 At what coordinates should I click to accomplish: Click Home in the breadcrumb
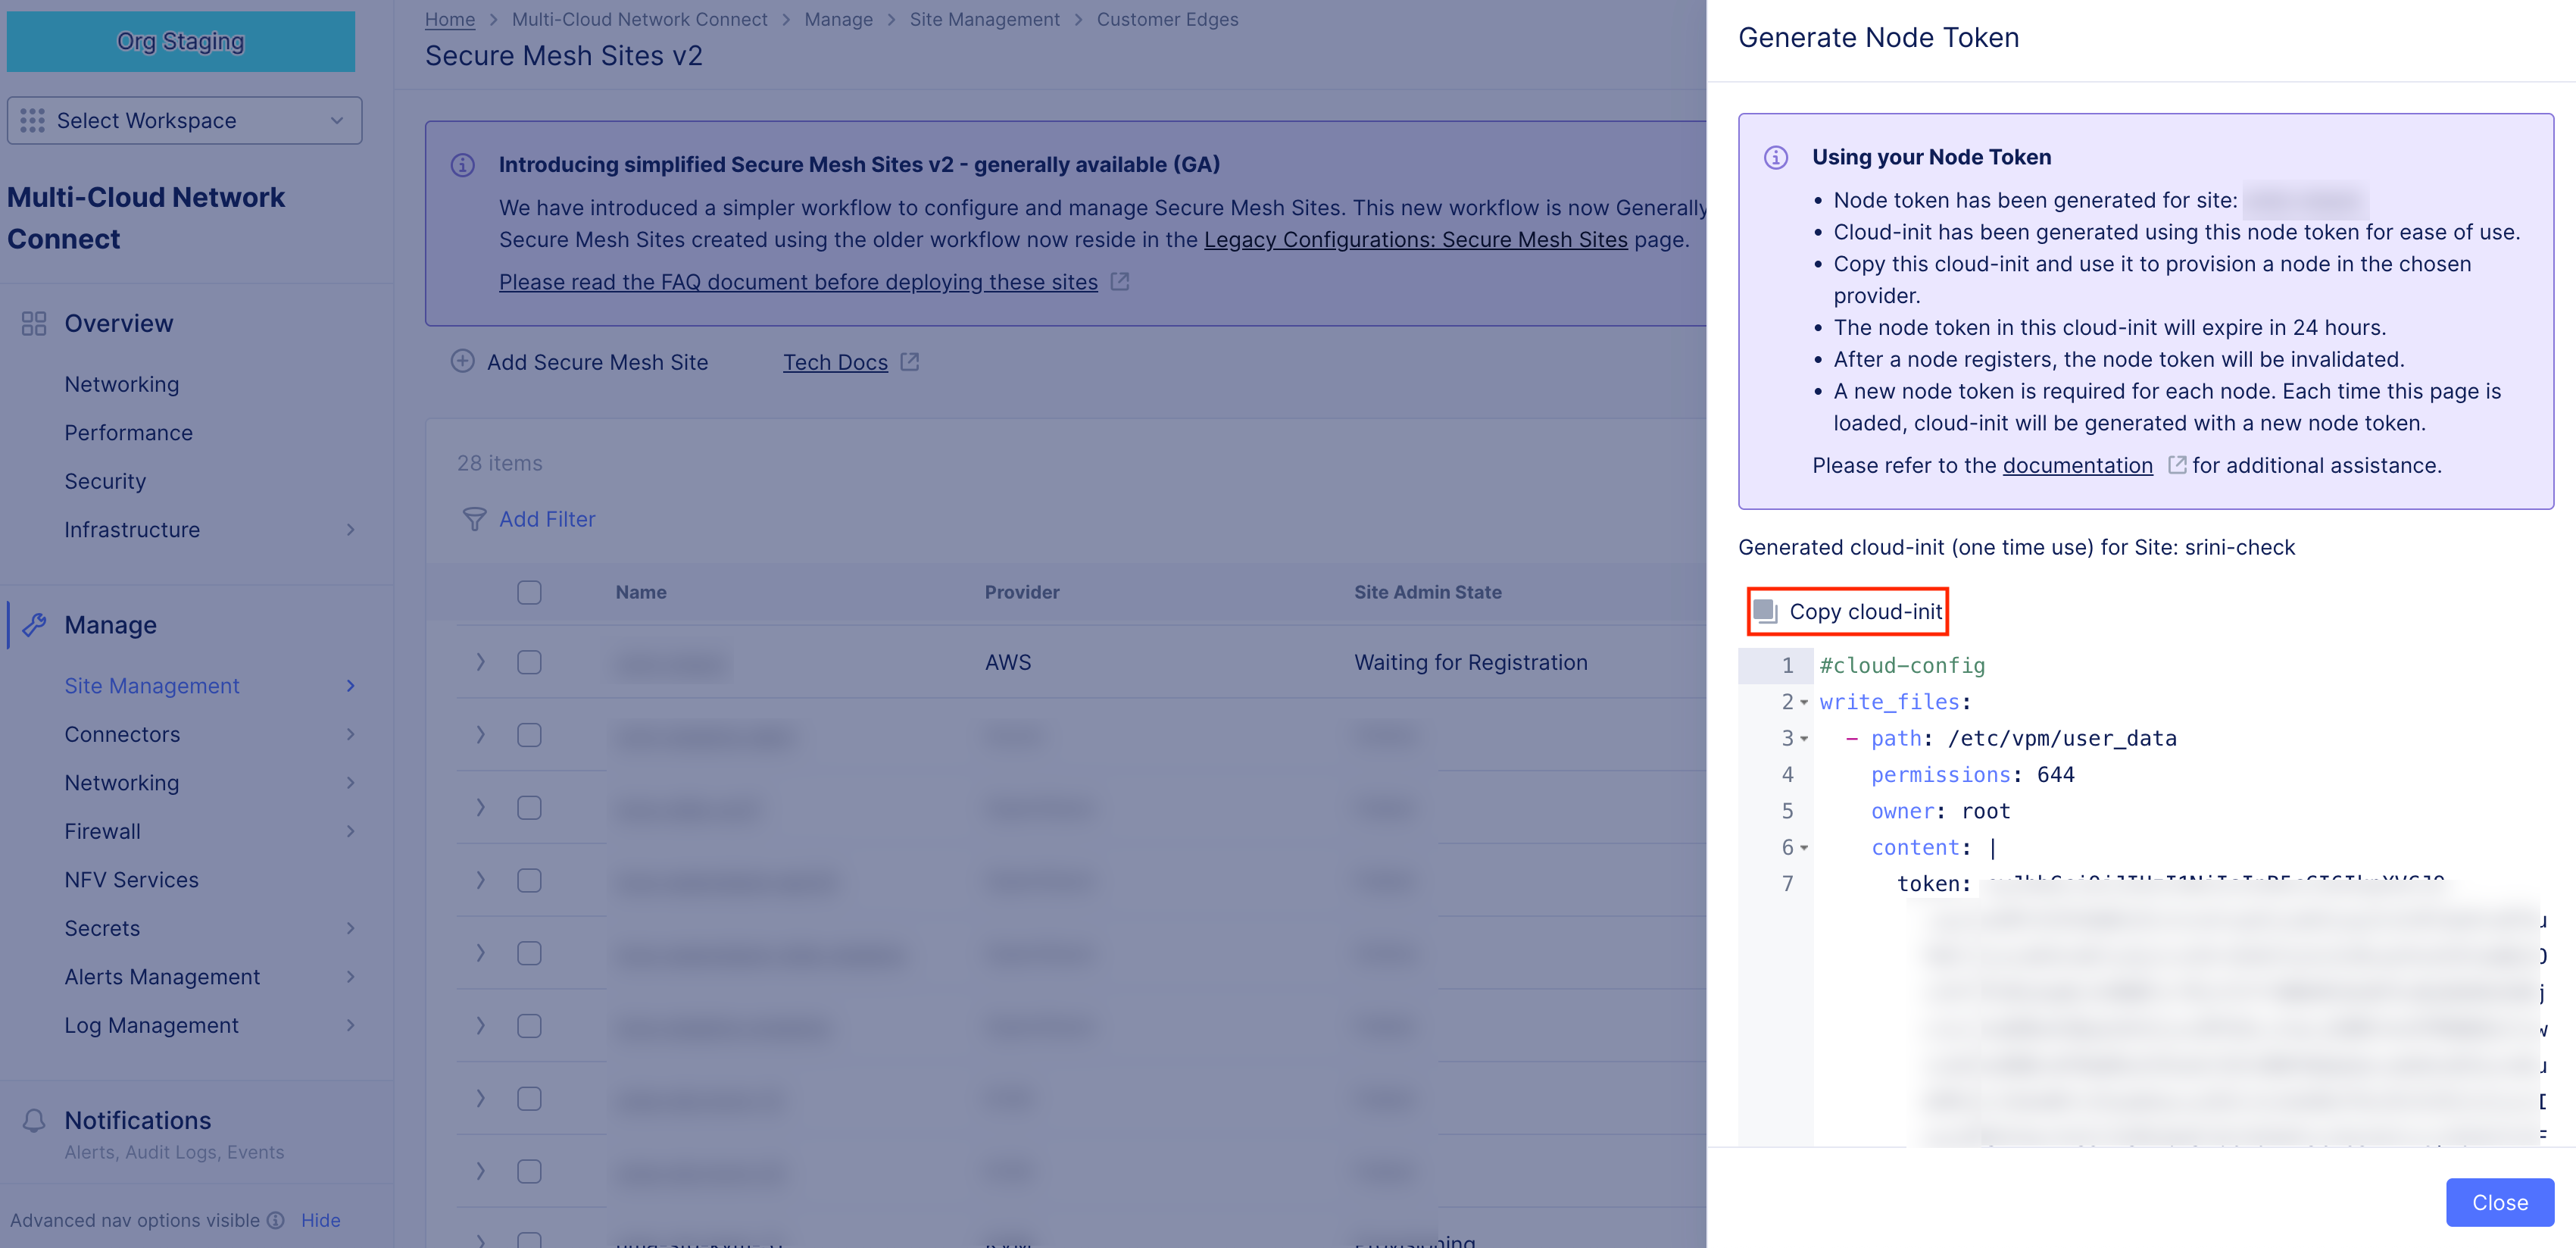tap(450, 19)
